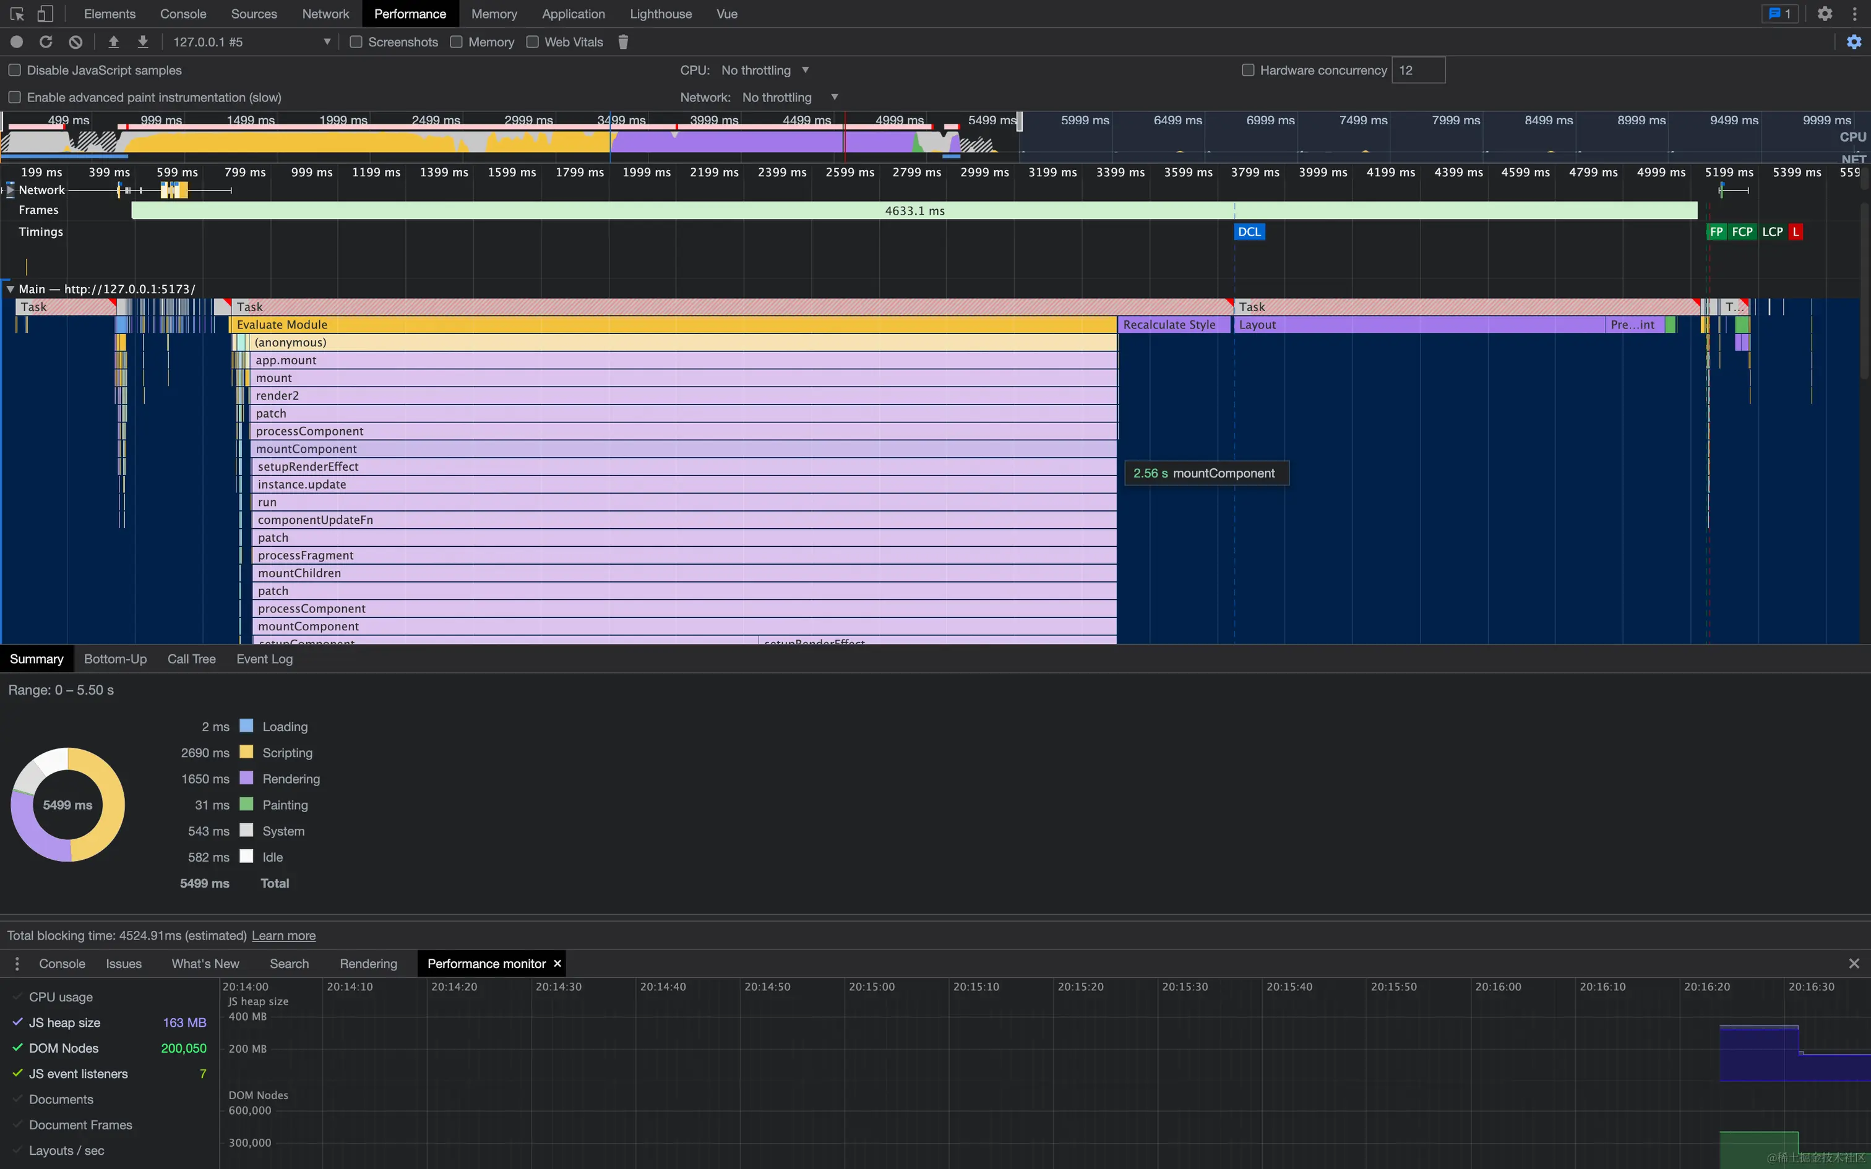
Task: Open the Network panel tab
Action: pyautogui.click(x=325, y=14)
